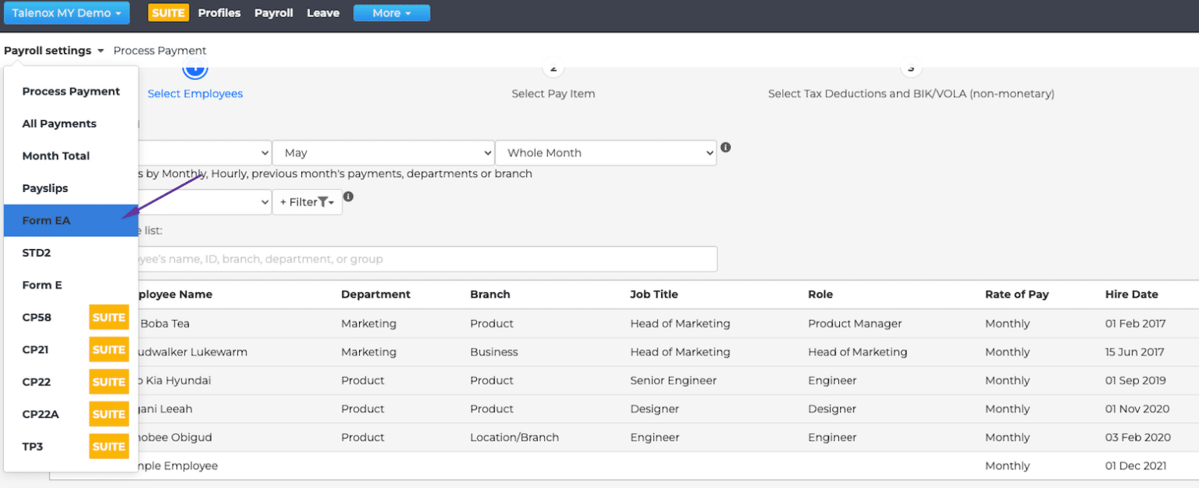The image size is (1199, 488).
Task: Click the info icon next to the Filter button
Action: pos(348,197)
